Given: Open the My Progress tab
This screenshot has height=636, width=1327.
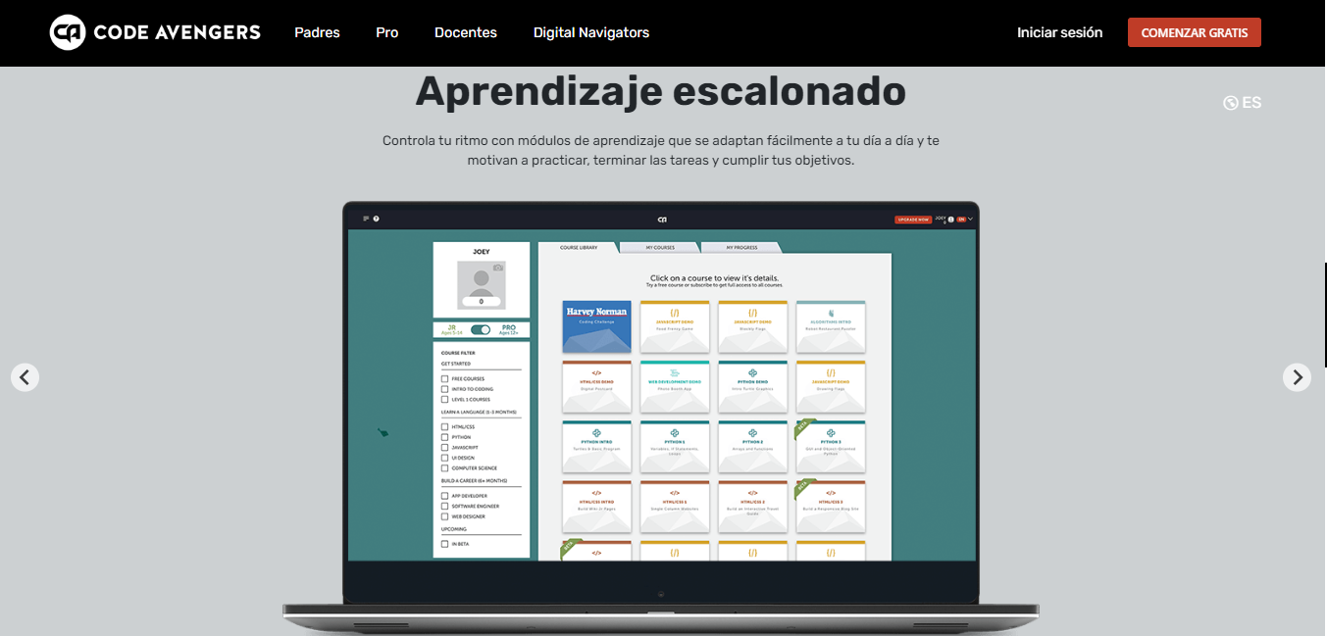Looking at the screenshot, I should pyautogui.click(x=741, y=247).
